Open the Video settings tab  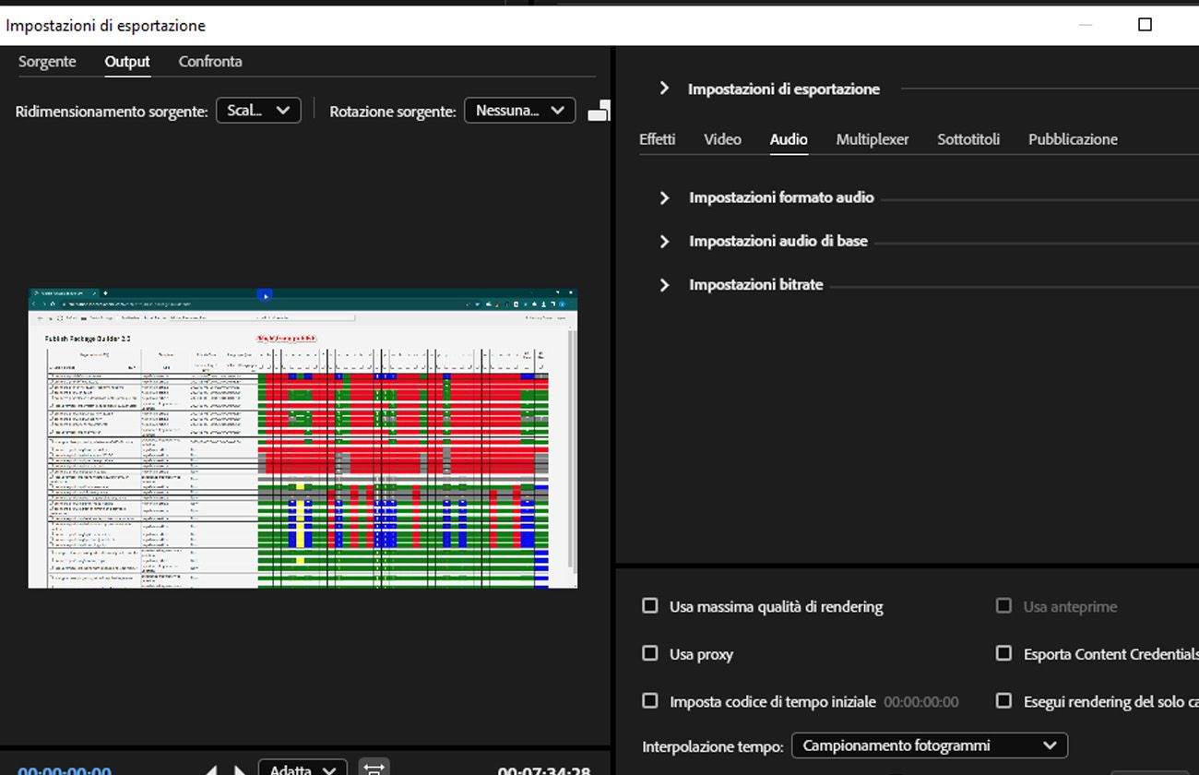pos(722,139)
